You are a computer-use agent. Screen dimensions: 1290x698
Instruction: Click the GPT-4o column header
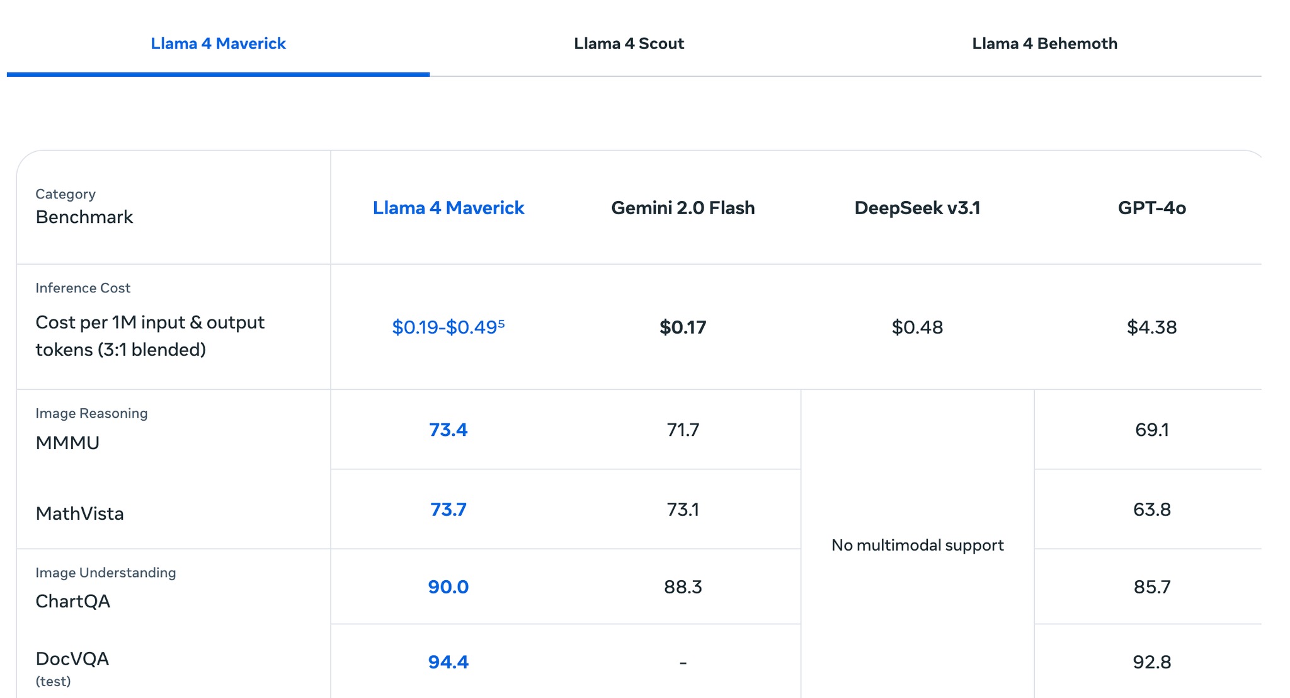1151,208
